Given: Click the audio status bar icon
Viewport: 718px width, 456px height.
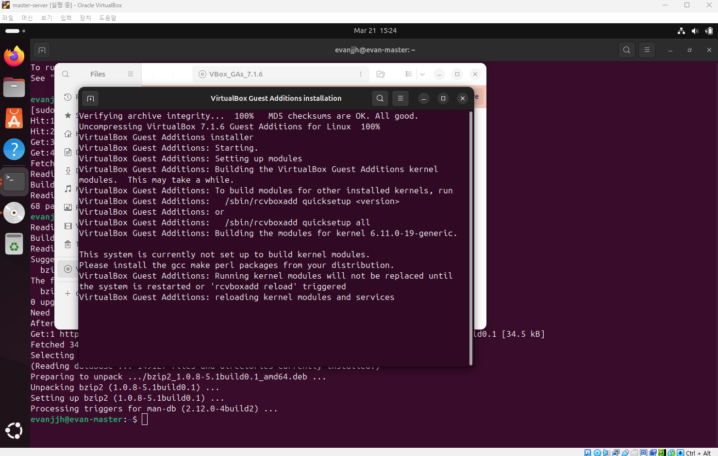Looking at the screenshot, I should coord(606,453).
